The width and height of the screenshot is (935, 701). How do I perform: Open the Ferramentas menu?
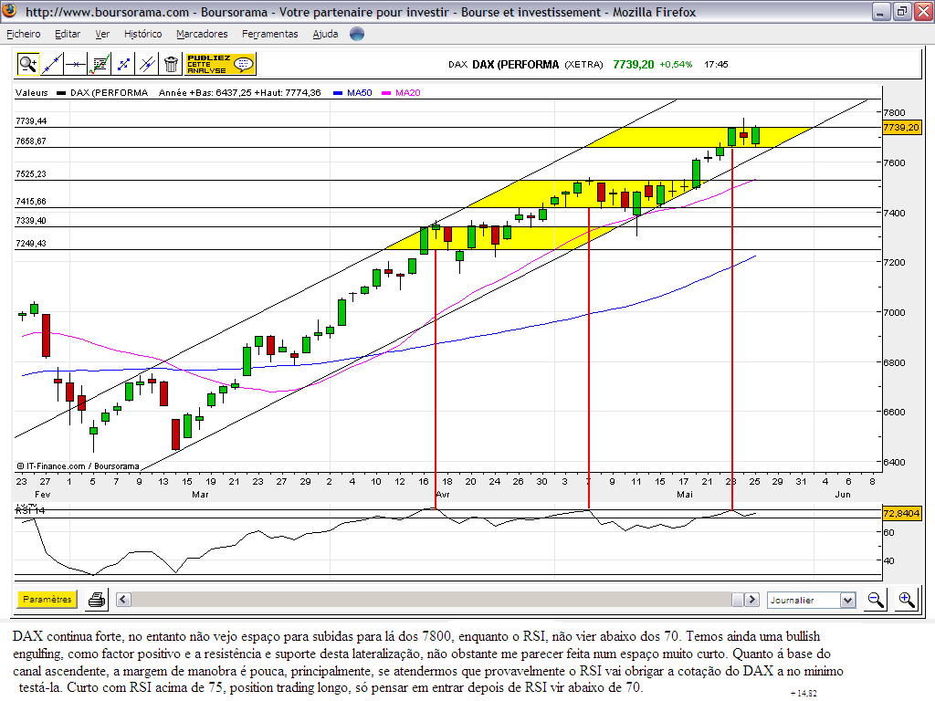coord(270,34)
